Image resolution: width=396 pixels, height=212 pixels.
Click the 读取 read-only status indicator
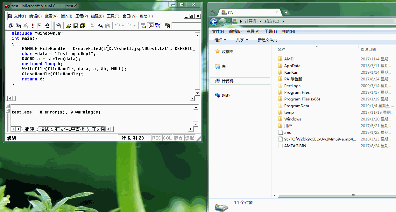(x=189, y=138)
